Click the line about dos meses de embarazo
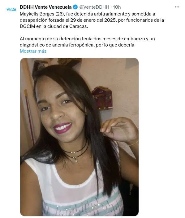Image resolution: width=185 pixels, height=218 pixels. click(87, 39)
